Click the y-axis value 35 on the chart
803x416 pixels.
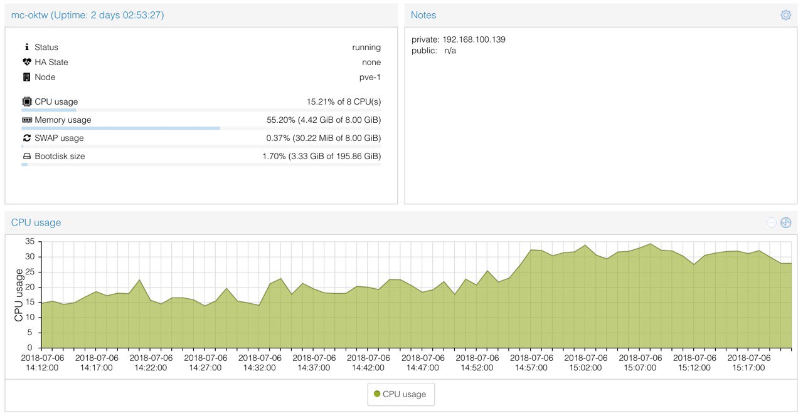tap(29, 241)
